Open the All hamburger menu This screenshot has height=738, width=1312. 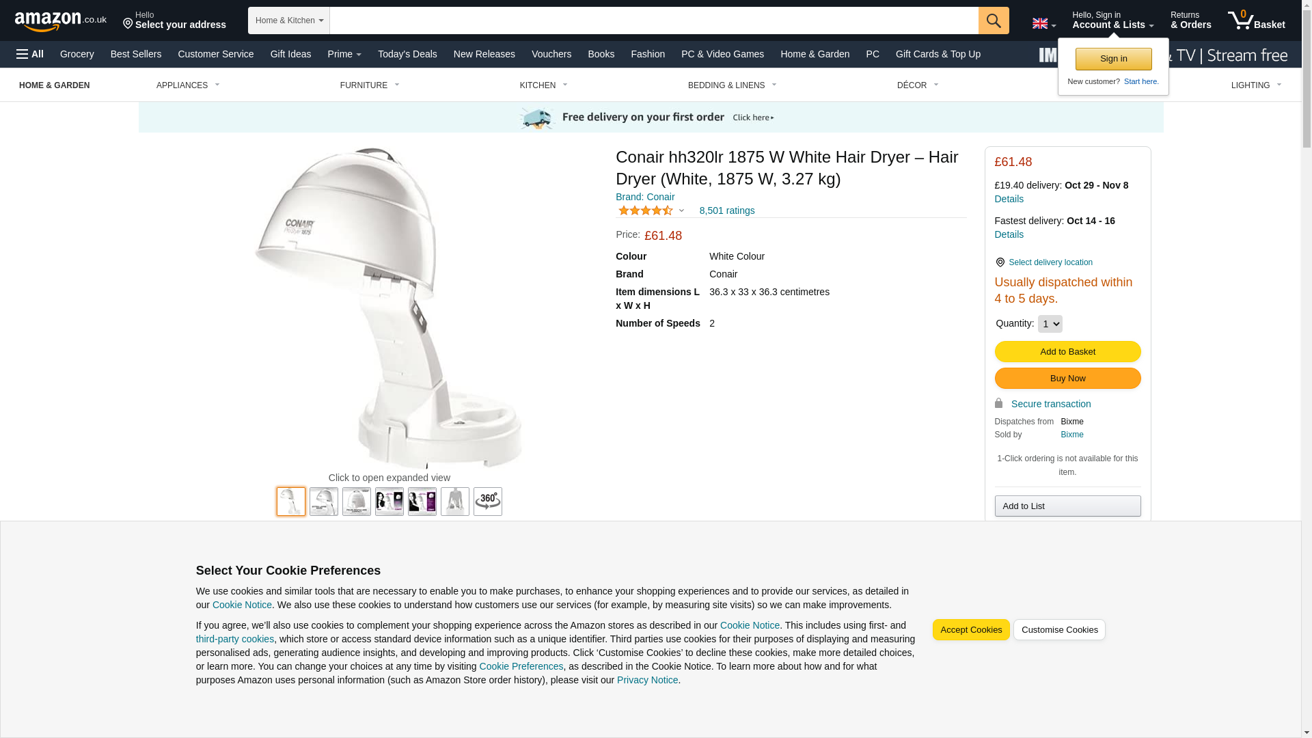tap(30, 54)
